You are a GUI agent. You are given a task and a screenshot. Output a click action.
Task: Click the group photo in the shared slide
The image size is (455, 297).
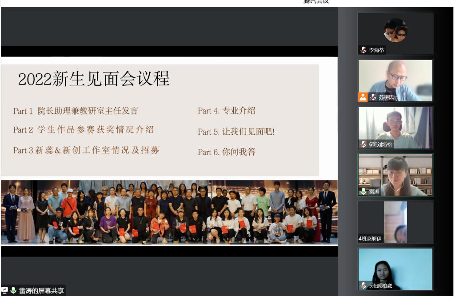pyautogui.click(x=169, y=212)
